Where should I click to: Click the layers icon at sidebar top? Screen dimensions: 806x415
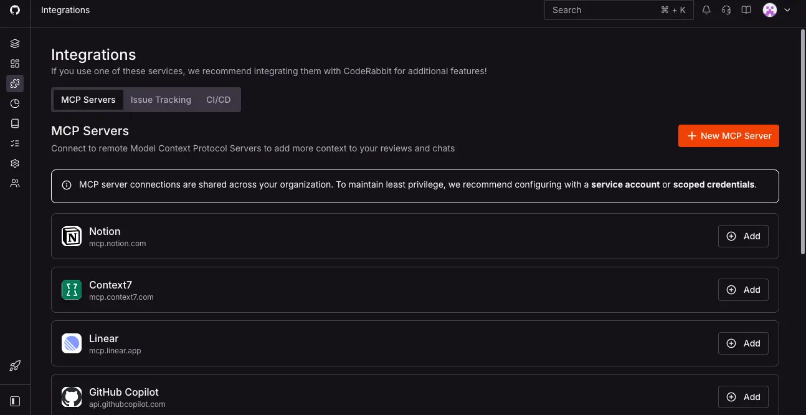tap(15, 43)
